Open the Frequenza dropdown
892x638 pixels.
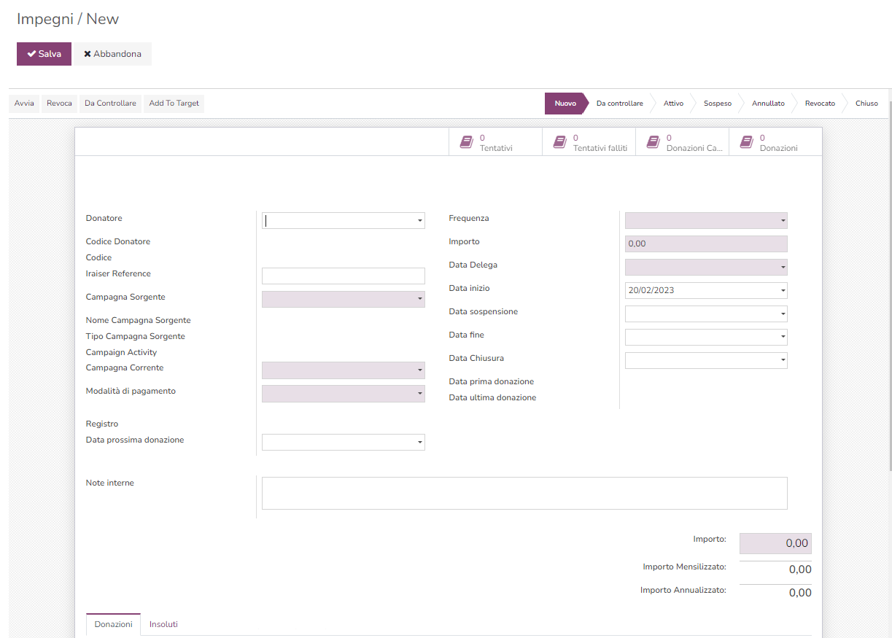click(x=783, y=221)
